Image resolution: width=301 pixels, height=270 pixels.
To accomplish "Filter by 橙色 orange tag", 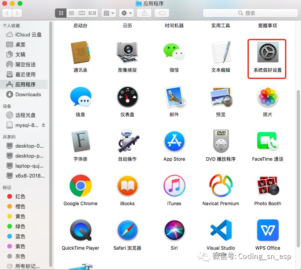I will (x=24, y=206).
